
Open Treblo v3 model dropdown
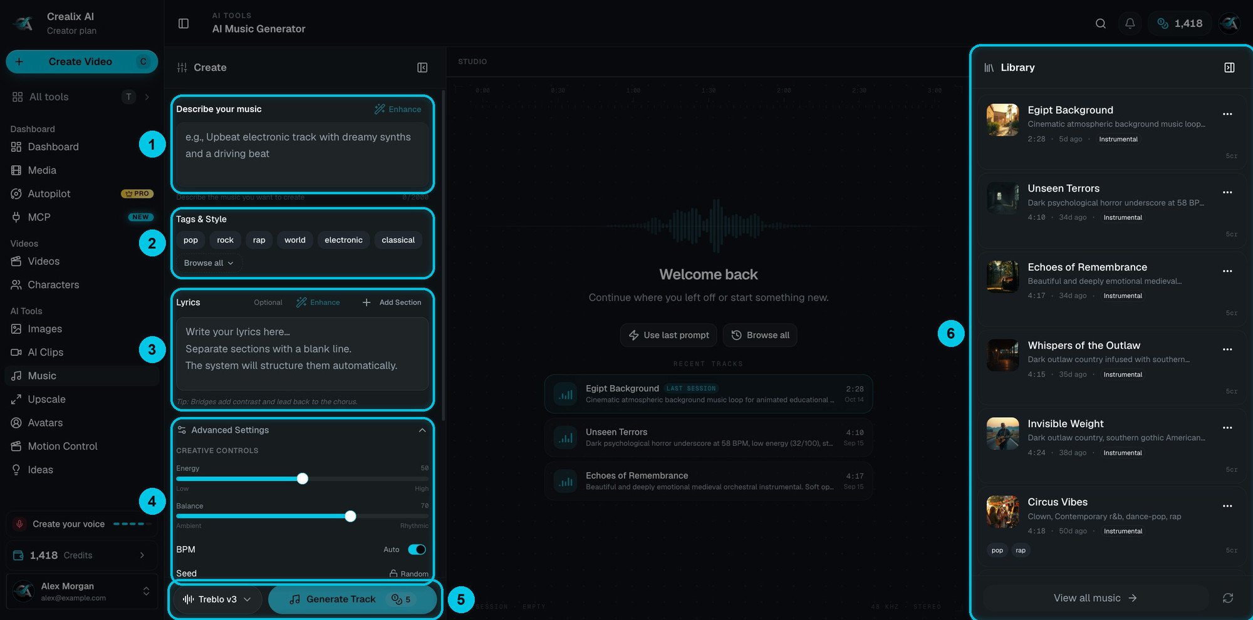pyautogui.click(x=217, y=599)
